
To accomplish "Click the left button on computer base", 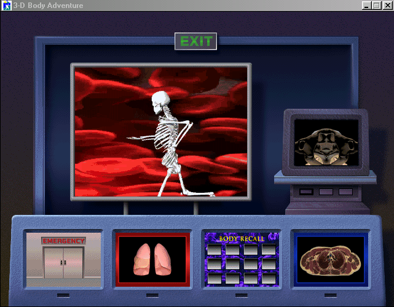I will 306,192.
